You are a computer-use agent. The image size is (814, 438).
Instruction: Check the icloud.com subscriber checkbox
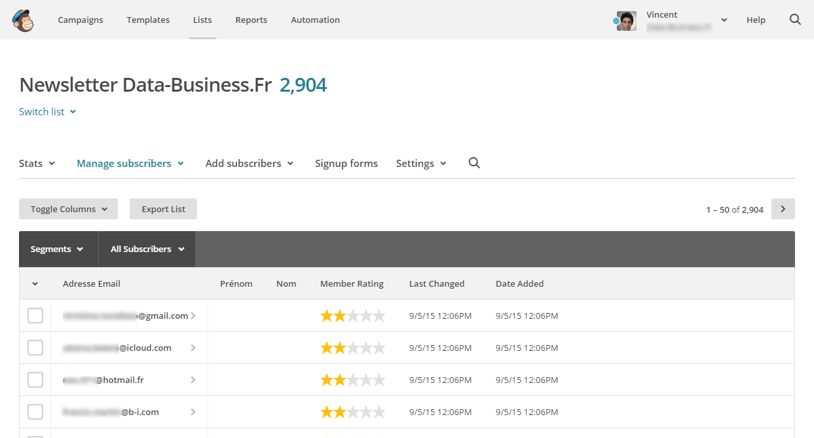click(x=35, y=348)
